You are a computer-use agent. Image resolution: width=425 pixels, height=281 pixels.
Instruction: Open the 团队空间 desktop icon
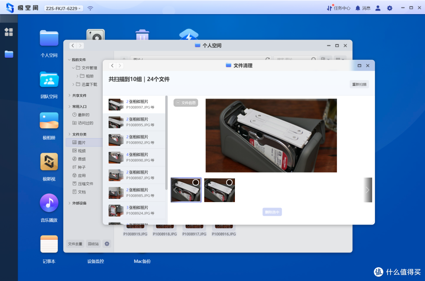[49, 79]
